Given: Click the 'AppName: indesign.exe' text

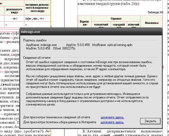Looking at the screenshot, I should (x=41, y=45).
